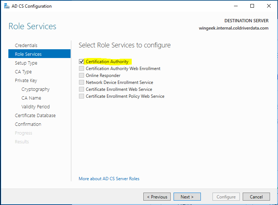The image size is (278, 205).
Task: Open the Validity Period sub-step
Action: 36,107
